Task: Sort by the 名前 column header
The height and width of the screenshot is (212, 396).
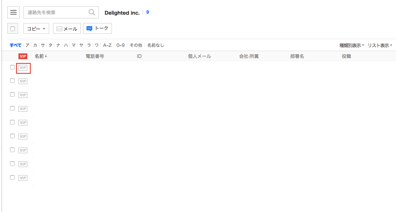Action: click(41, 56)
